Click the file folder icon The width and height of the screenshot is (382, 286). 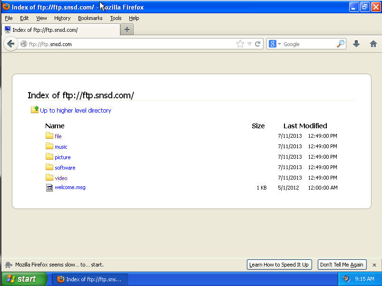[x=49, y=135]
